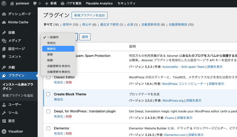The height and width of the screenshot is (137, 237).
Task: Open Plausible Analytics in the admin bar
Action: pos(99,3)
